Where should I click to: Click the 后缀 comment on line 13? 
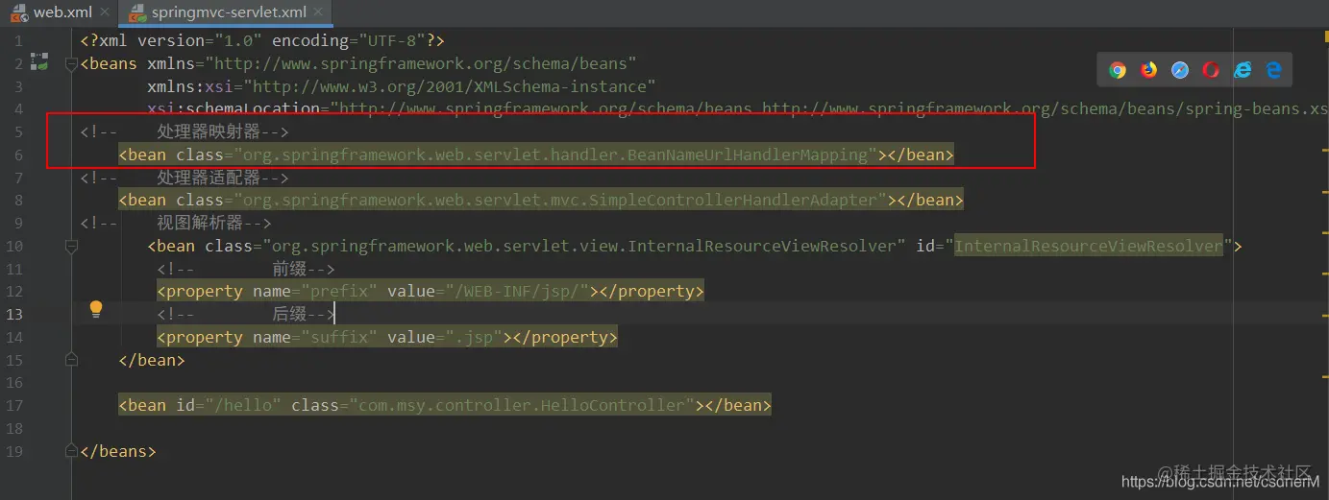(246, 314)
